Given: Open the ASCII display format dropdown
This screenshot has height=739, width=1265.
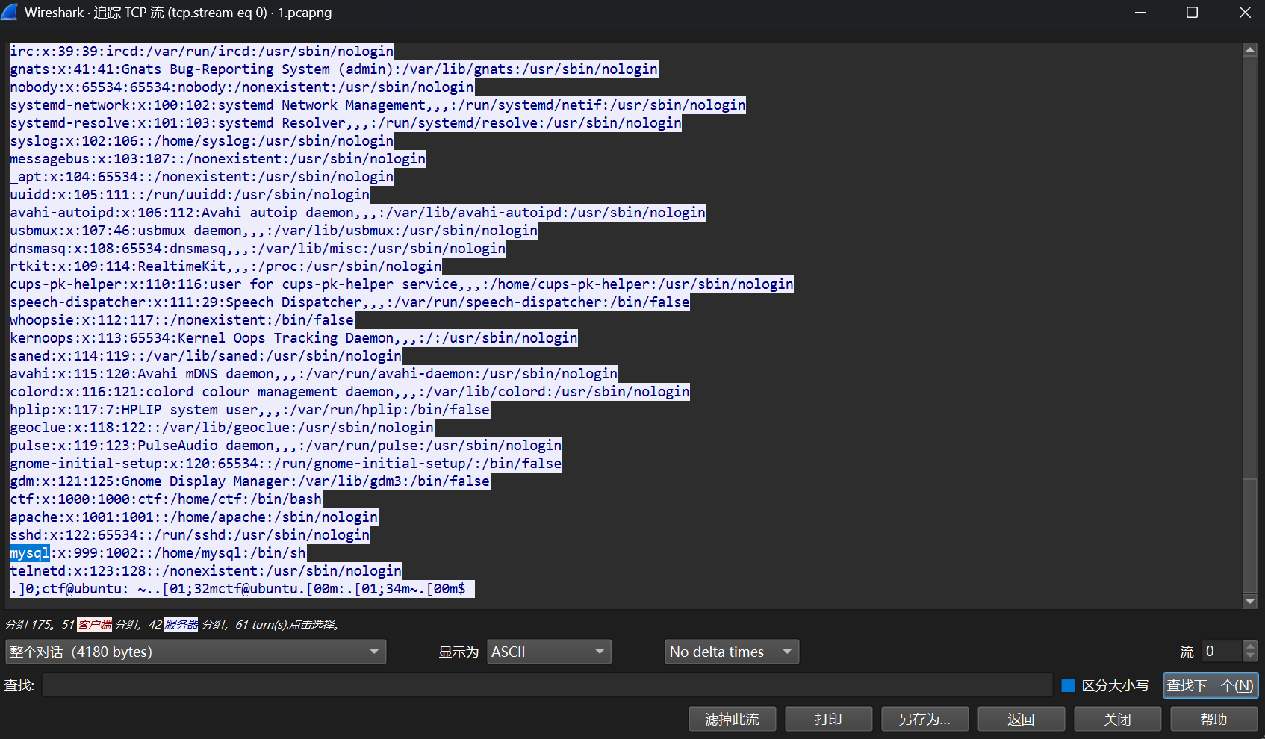Looking at the screenshot, I should click(549, 652).
